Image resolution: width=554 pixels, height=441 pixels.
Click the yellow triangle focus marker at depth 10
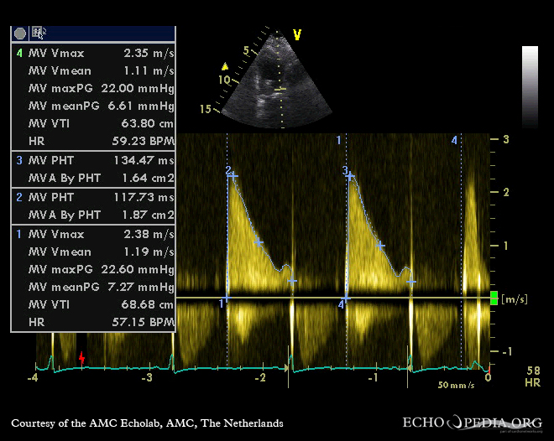point(224,67)
